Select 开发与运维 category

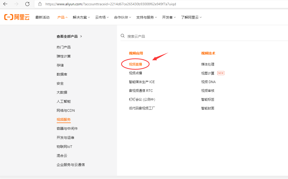[x=65, y=138]
